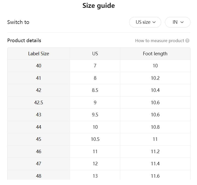Click the Foot length column header
Image resolution: width=197 pixels, height=185 pixels.
click(155, 54)
